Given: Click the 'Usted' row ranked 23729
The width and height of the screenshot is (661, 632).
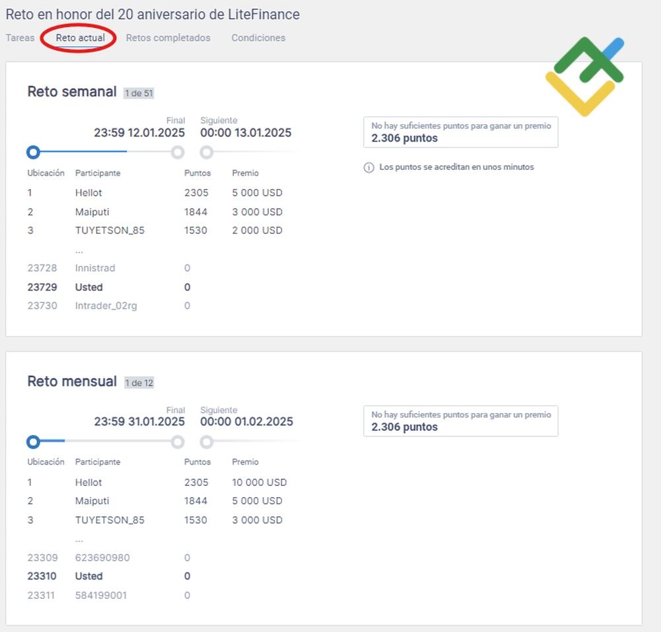Looking at the screenshot, I should tap(109, 287).
